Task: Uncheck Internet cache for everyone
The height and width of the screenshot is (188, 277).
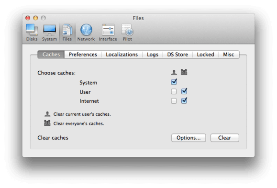Action: coord(184,101)
